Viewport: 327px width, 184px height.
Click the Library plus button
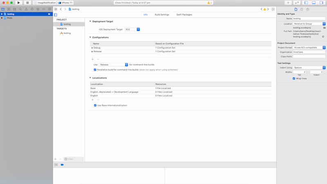coord(288,3)
